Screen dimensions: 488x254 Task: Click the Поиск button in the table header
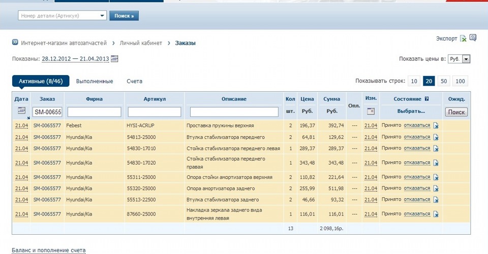(x=456, y=112)
